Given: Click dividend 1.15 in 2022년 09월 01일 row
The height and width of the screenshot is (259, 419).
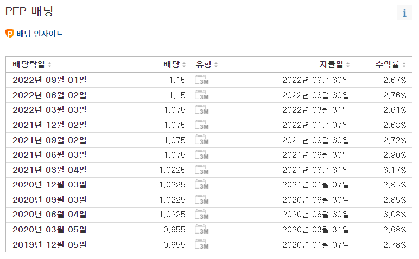Looking at the screenshot, I should click(x=177, y=80).
